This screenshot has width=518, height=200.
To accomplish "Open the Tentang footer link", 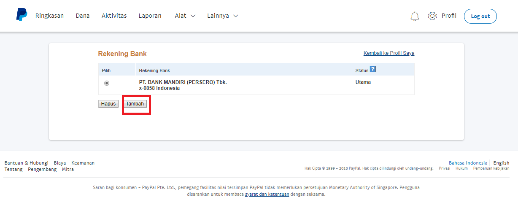I will (x=13, y=170).
